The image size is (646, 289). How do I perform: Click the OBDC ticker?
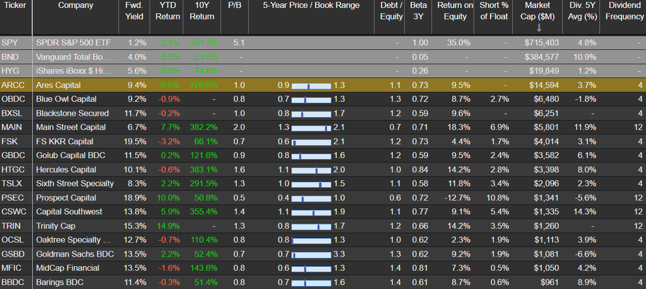(14, 99)
